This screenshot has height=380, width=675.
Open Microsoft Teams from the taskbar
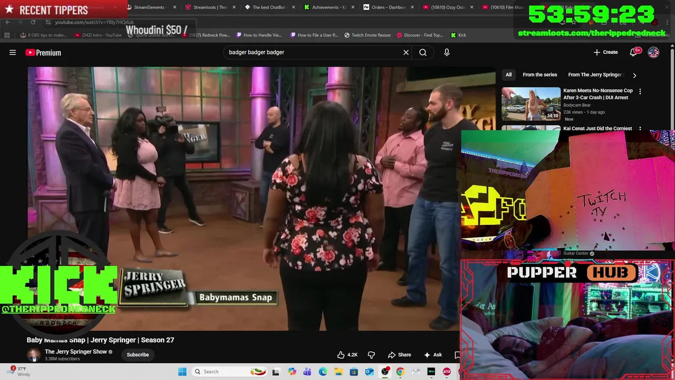tap(307, 372)
